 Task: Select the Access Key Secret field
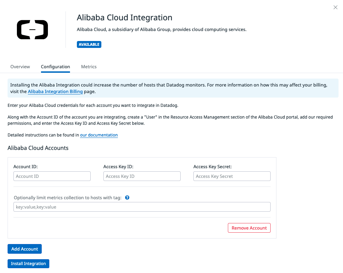click(232, 176)
